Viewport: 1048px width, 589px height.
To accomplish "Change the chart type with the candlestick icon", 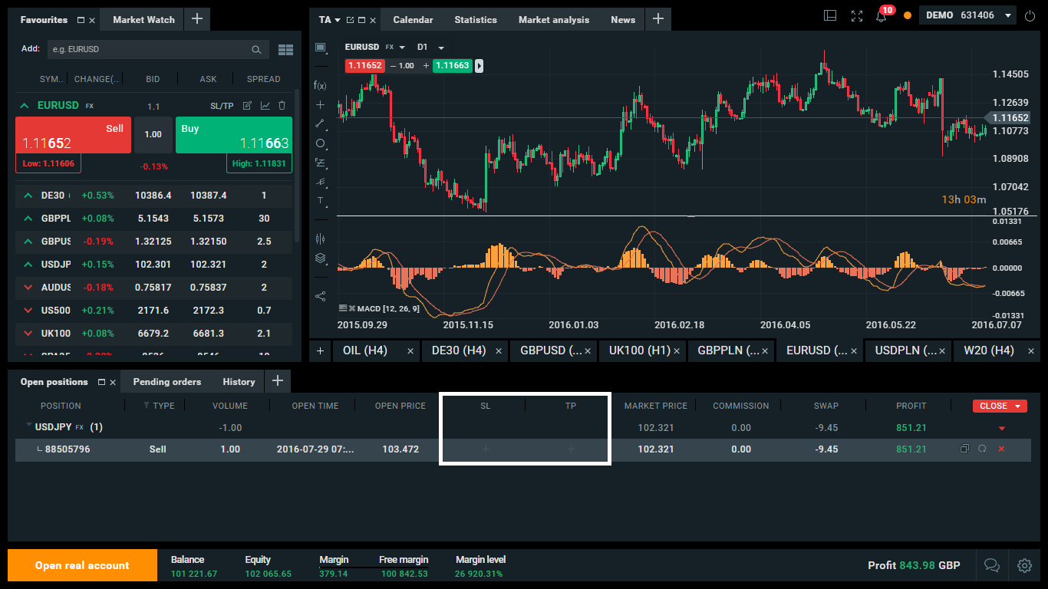I will pos(321,239).
